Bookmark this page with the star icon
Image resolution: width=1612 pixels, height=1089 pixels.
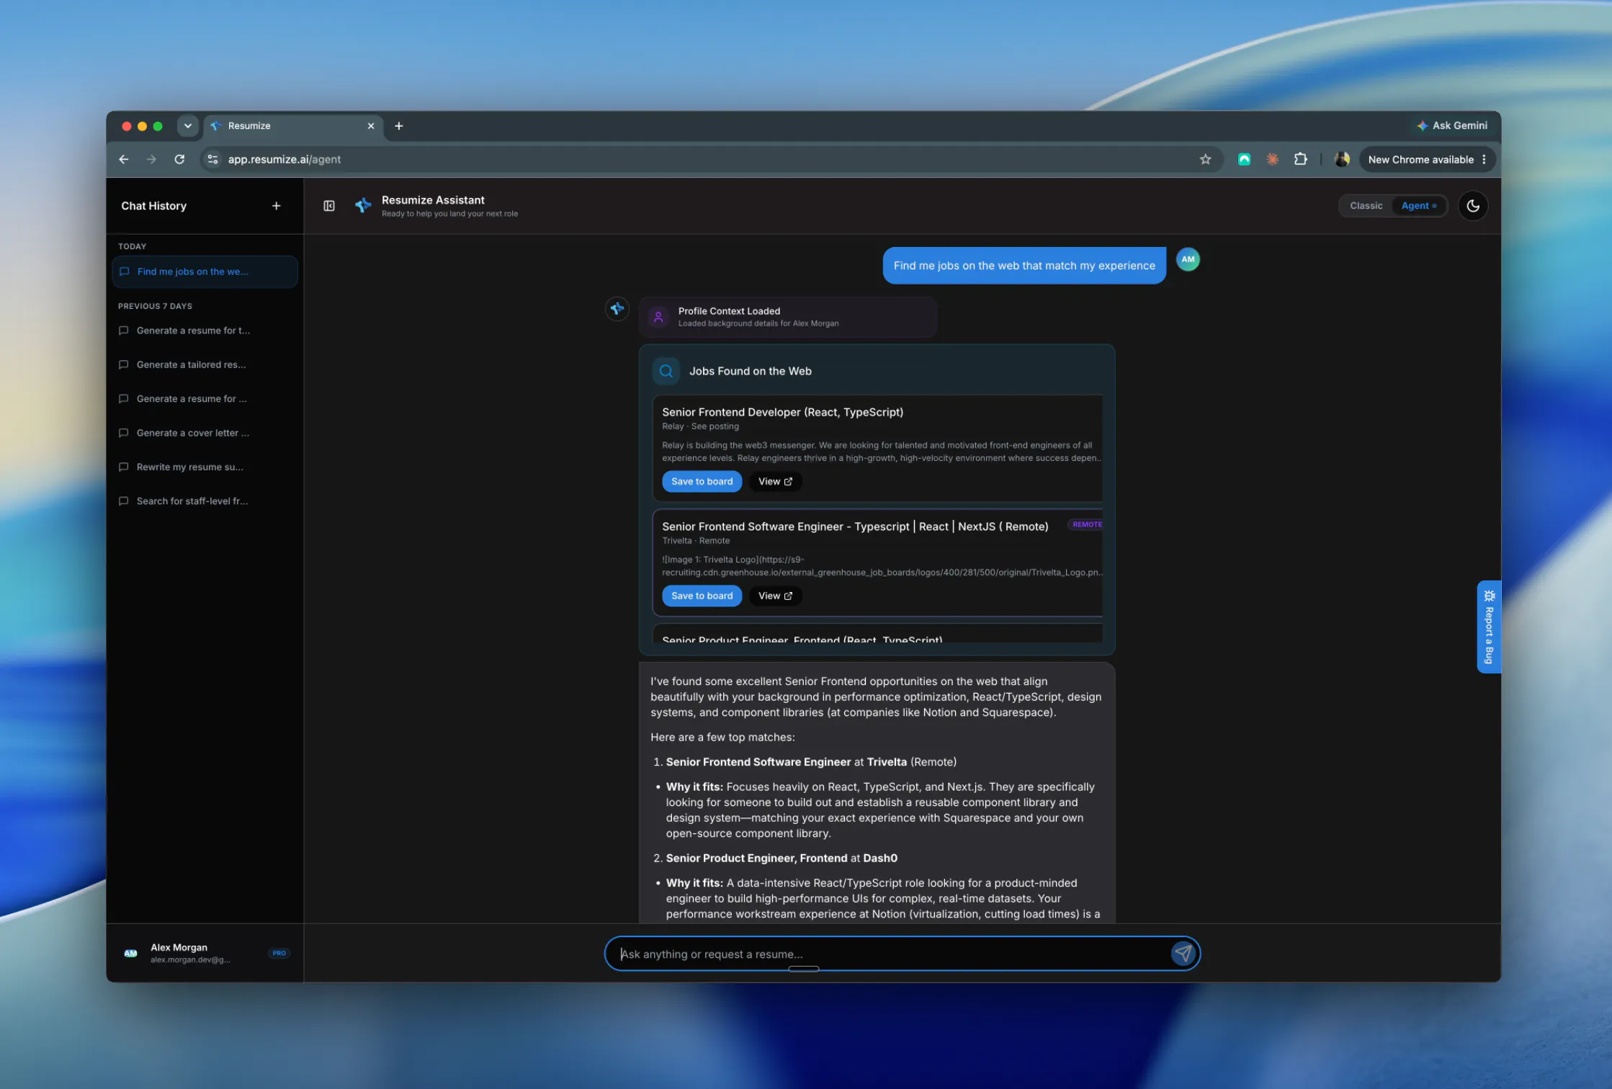pos(1205,160)
